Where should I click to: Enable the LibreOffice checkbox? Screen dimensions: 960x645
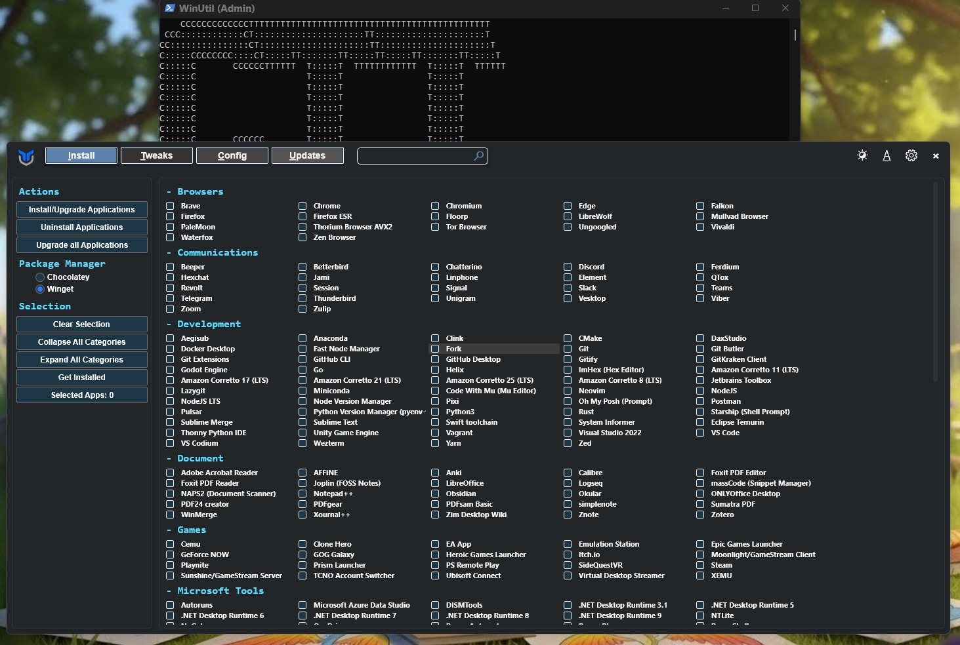coord(435,483)
